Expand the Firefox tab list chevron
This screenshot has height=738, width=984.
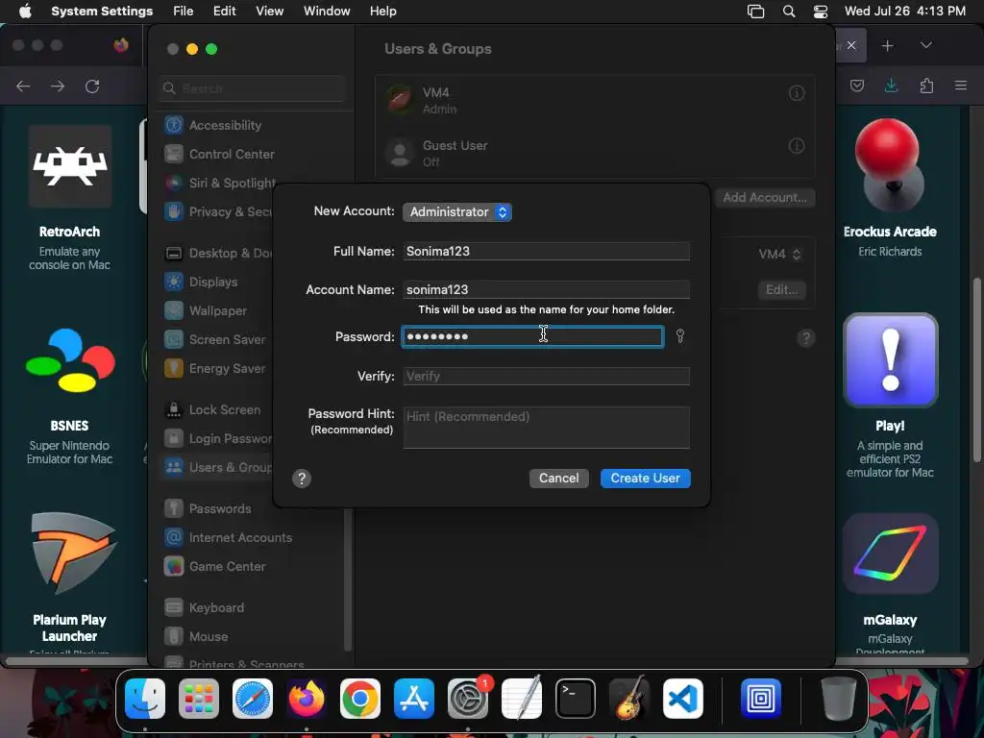[x=925, y=45]
